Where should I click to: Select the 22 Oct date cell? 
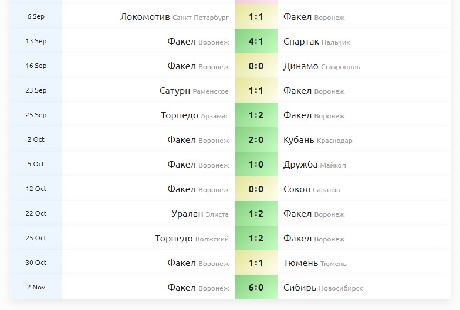coord(36,213)
